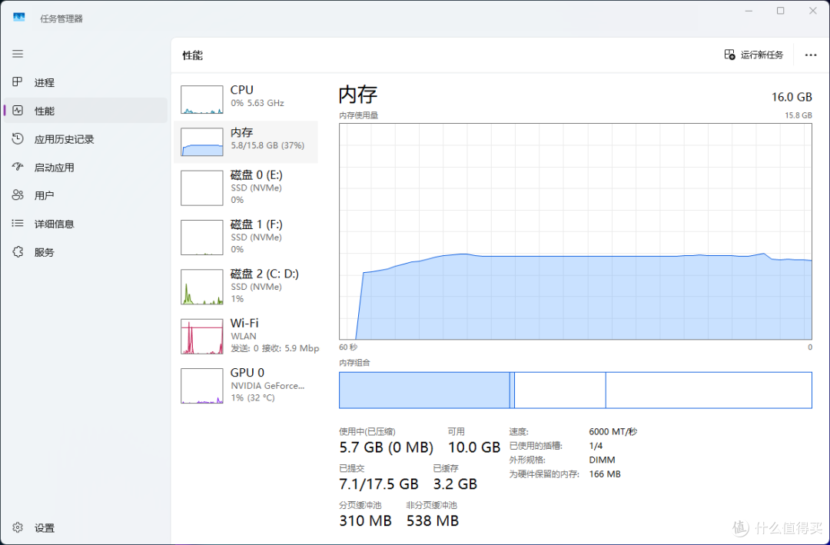Open 应用历史记录 page
830x545 pixels.
click(x=85, y=139)
